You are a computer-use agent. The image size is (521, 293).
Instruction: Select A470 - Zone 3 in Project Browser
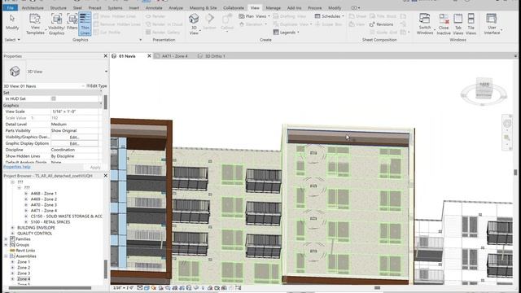click(x=43, y=204)
